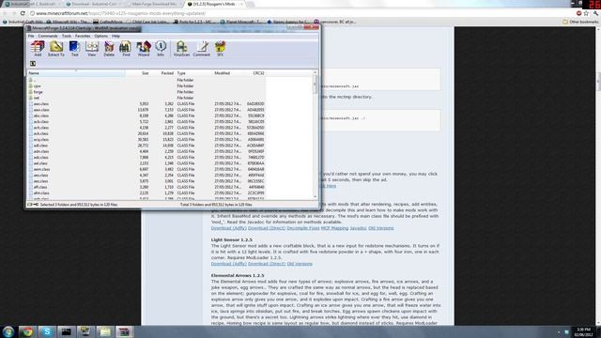Click the Info toolbar icon

161,49
